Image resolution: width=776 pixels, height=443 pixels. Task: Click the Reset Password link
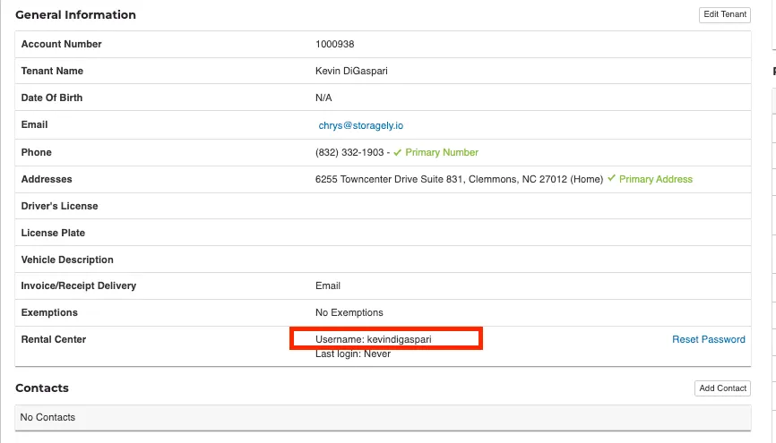[708, 339]
